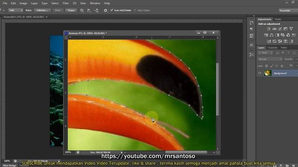The height and width of the screenshot is (167, 298).
Task: Toggle shape layer filter icon
Action: click(x=294, y=53)
